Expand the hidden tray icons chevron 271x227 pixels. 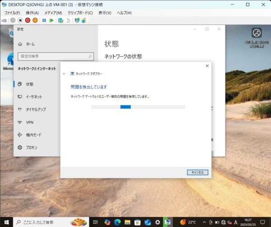[204, 222]
